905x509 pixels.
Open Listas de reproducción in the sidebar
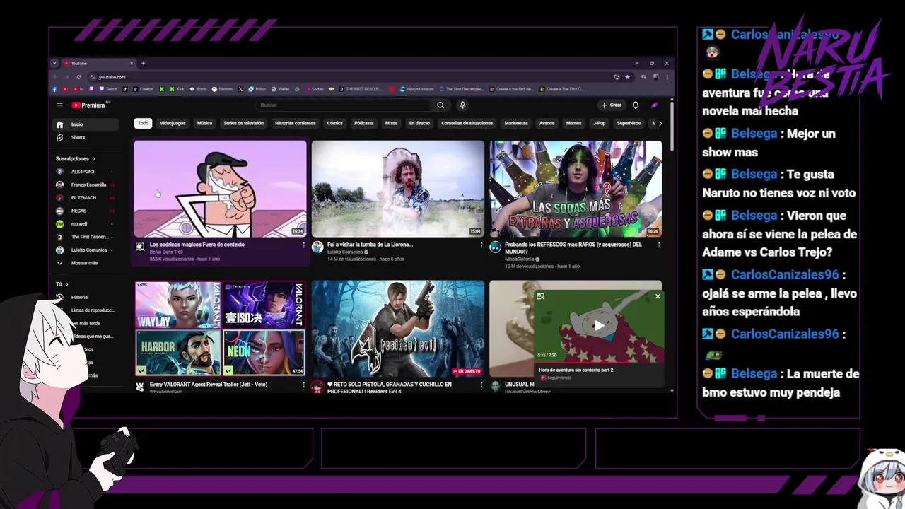(86, 310)
